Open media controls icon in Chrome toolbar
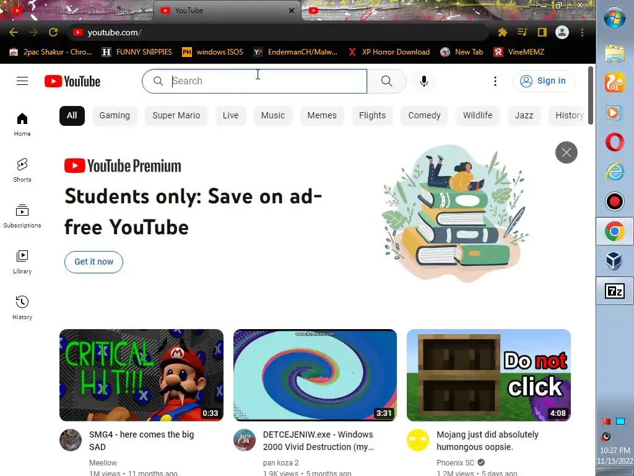Viewport: 634px width, 476px height. click(x=523, y=32)
